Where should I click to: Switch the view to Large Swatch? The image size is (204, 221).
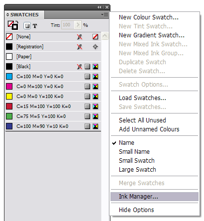(x=137, y=170)
